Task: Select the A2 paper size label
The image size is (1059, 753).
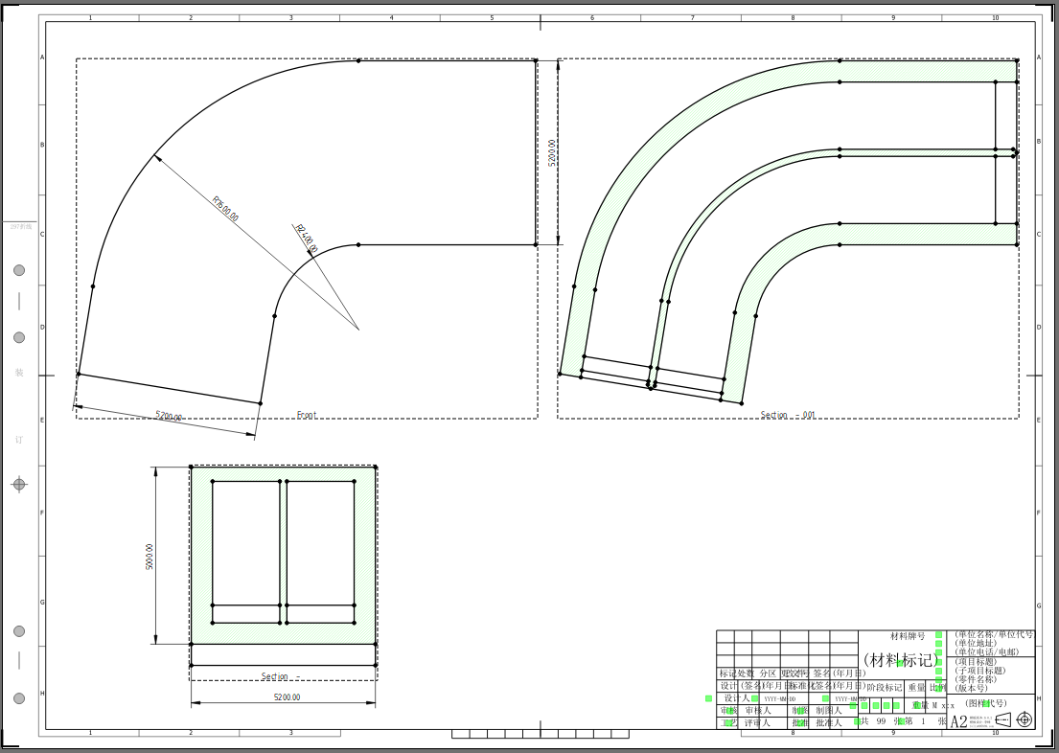Action: pyautogui.click(x=958, y=722)
